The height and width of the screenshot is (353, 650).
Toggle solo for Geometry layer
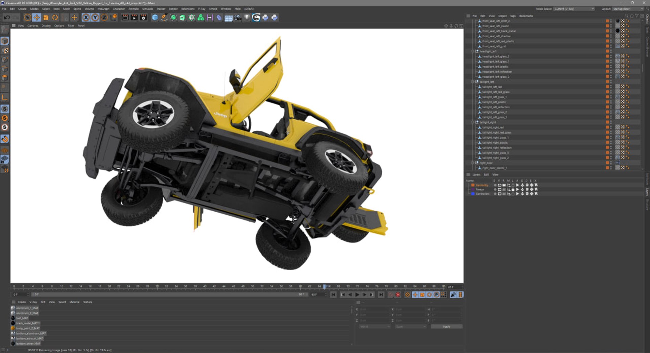495,185
